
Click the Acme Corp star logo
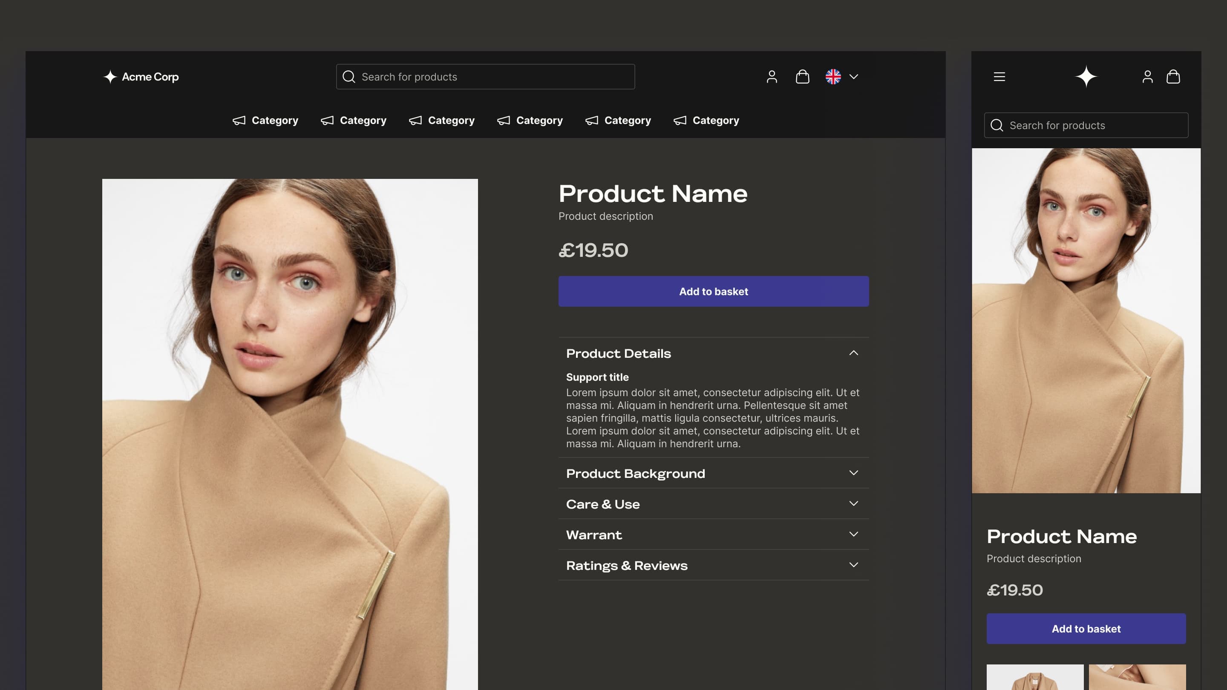click(110, 77)
